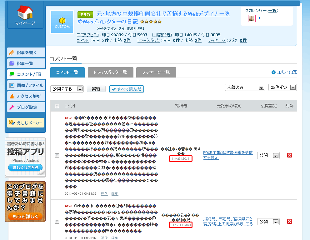Check the first comment's checkbox
Screen dimensions: 310x240
[x=57, y=156]
